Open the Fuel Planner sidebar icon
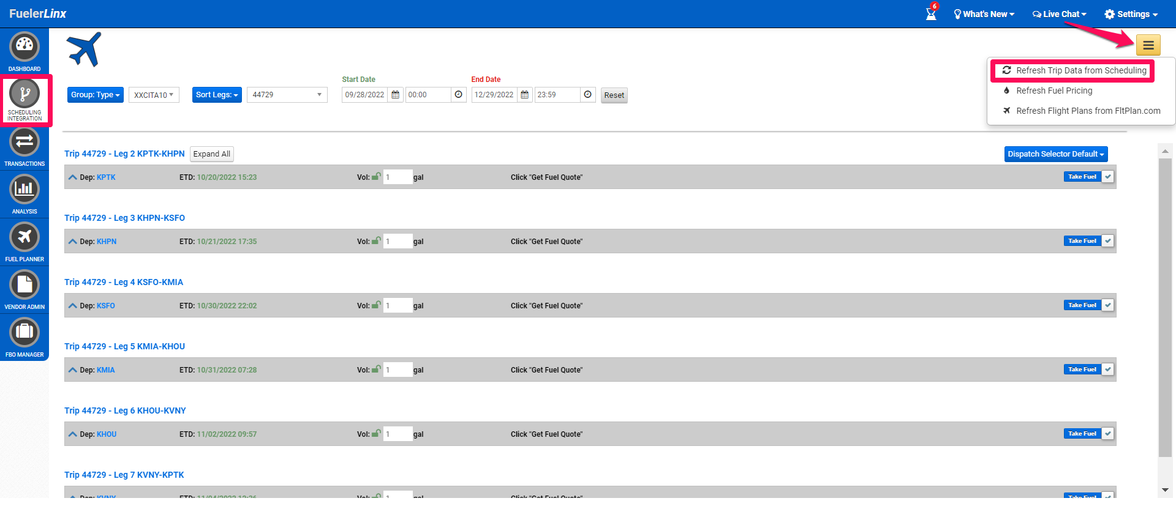This screenshot has height=520, width=1176. click(24, 242)
